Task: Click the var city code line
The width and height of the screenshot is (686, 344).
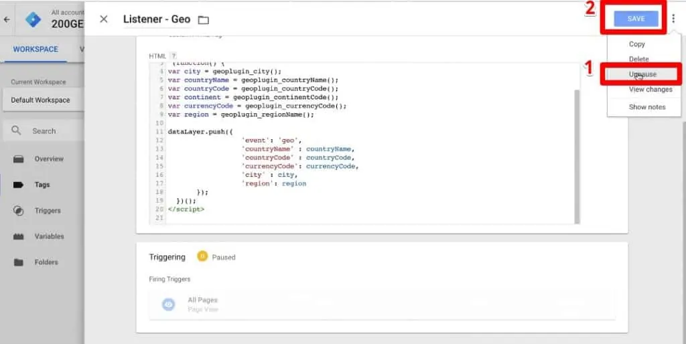Action: pyautogui.click(x=224, y=71)
